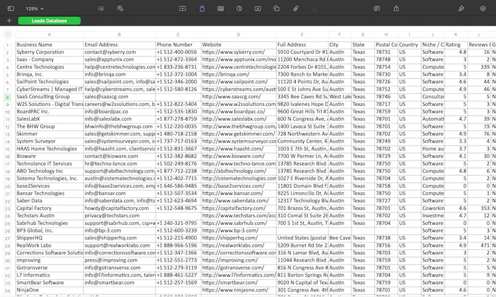Click the Website header cell
Viewport: 496px width, 297px height.
click(x=239, y=45)
